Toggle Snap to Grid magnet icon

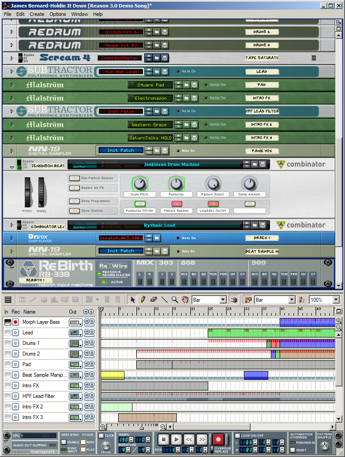[x=234, y=300]
